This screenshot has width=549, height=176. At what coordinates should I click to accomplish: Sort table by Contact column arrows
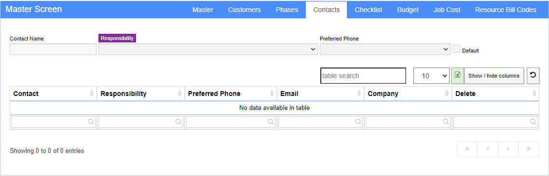[x=92, y=94]
